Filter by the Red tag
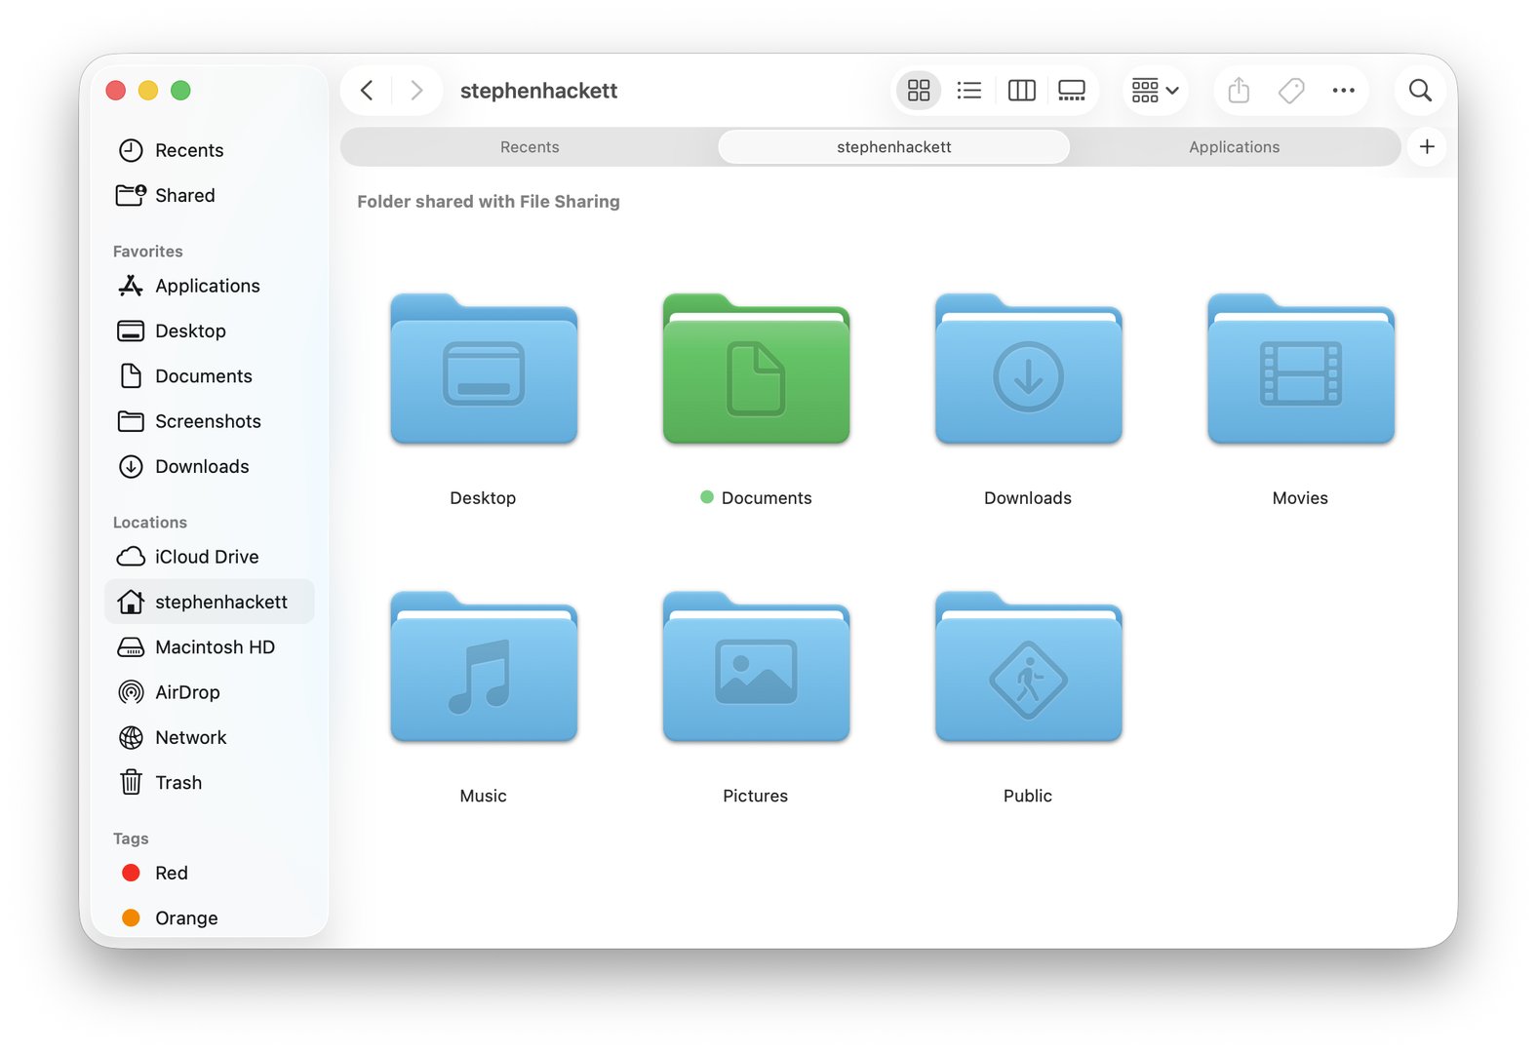Image resolution: width=1537 pixels, height=1053 pixels. 209,873
